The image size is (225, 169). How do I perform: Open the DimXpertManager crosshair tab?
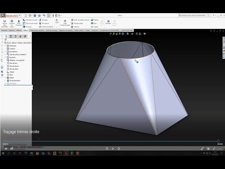20,37
